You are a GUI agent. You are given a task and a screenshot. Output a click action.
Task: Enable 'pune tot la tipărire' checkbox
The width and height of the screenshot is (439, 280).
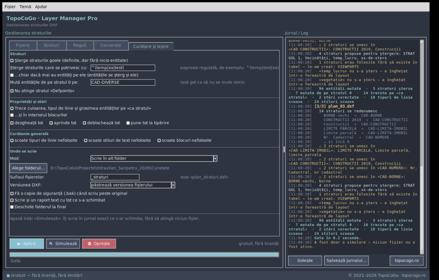[x=128, y=123]
